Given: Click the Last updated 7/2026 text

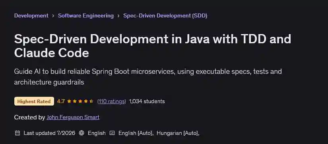Looking at the screenshot, I should click(x=49, y=133).
